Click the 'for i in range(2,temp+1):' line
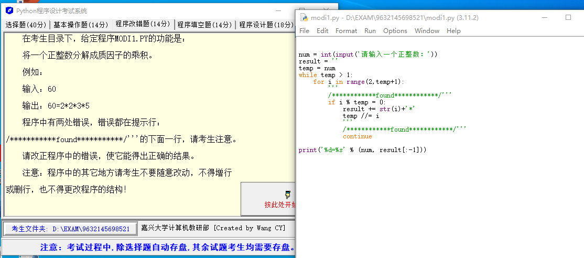The width and height of the screenshot is (584, 258). tap(359, 82)
